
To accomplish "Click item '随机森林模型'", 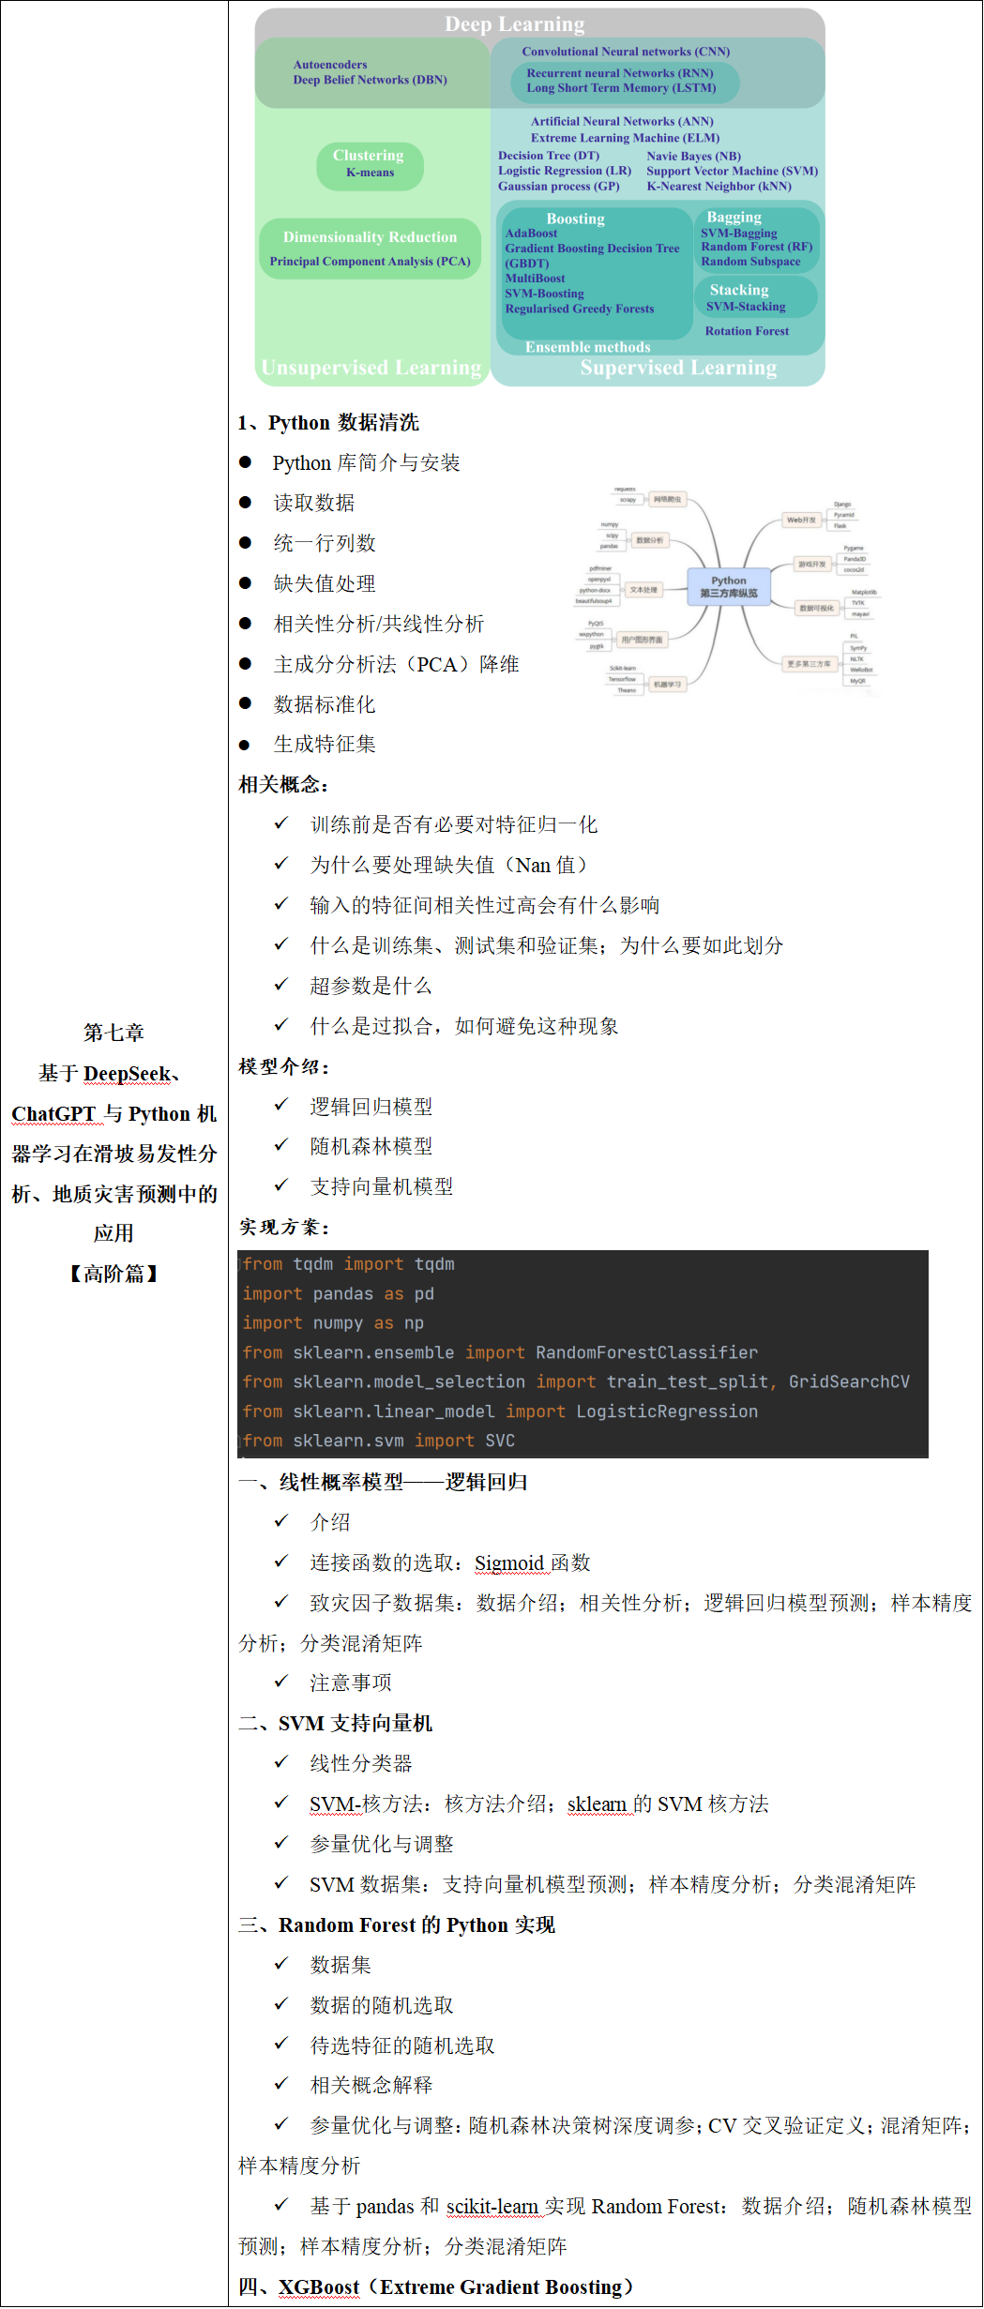I will [371, 1146].
